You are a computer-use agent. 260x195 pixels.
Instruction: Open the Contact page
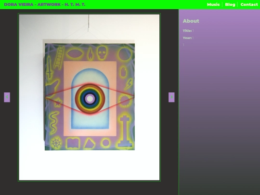pyautogui.click(x=249, y=4)
